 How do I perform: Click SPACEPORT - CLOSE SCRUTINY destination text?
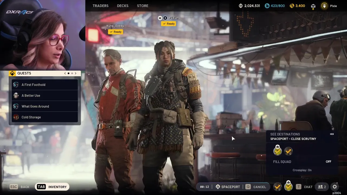click(x=293, y=139)
